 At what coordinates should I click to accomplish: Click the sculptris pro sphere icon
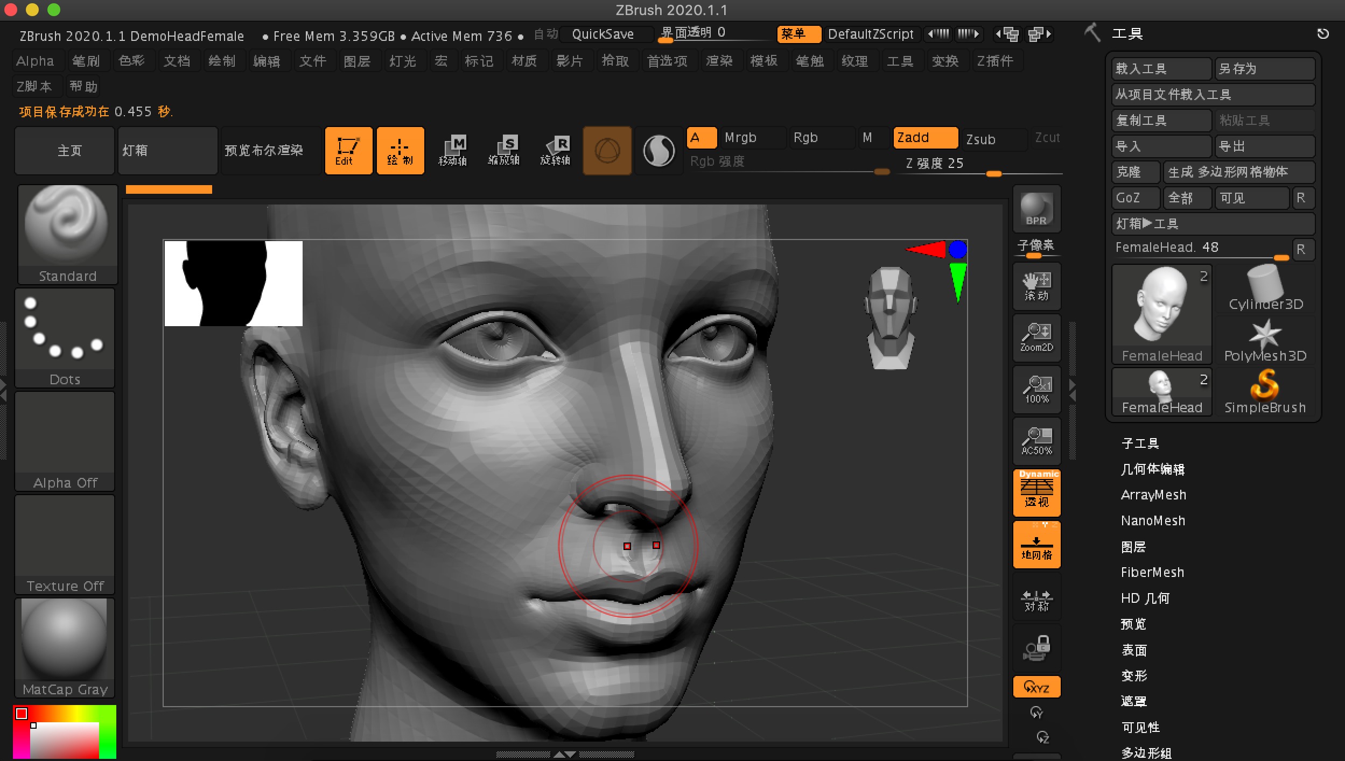659,151
